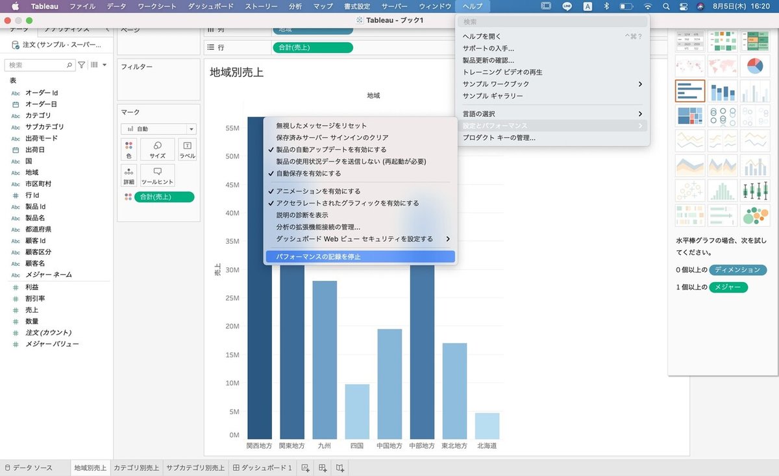Open the connected data source 注文 (サンプル・スーパー...)
Screen dimensions: 779x476
tap(57, 45)
